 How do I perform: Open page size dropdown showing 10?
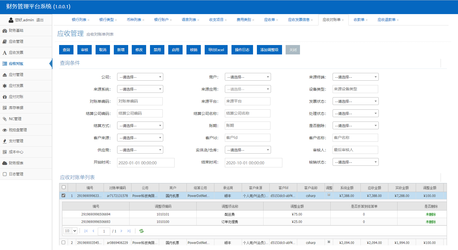point(70,231)
